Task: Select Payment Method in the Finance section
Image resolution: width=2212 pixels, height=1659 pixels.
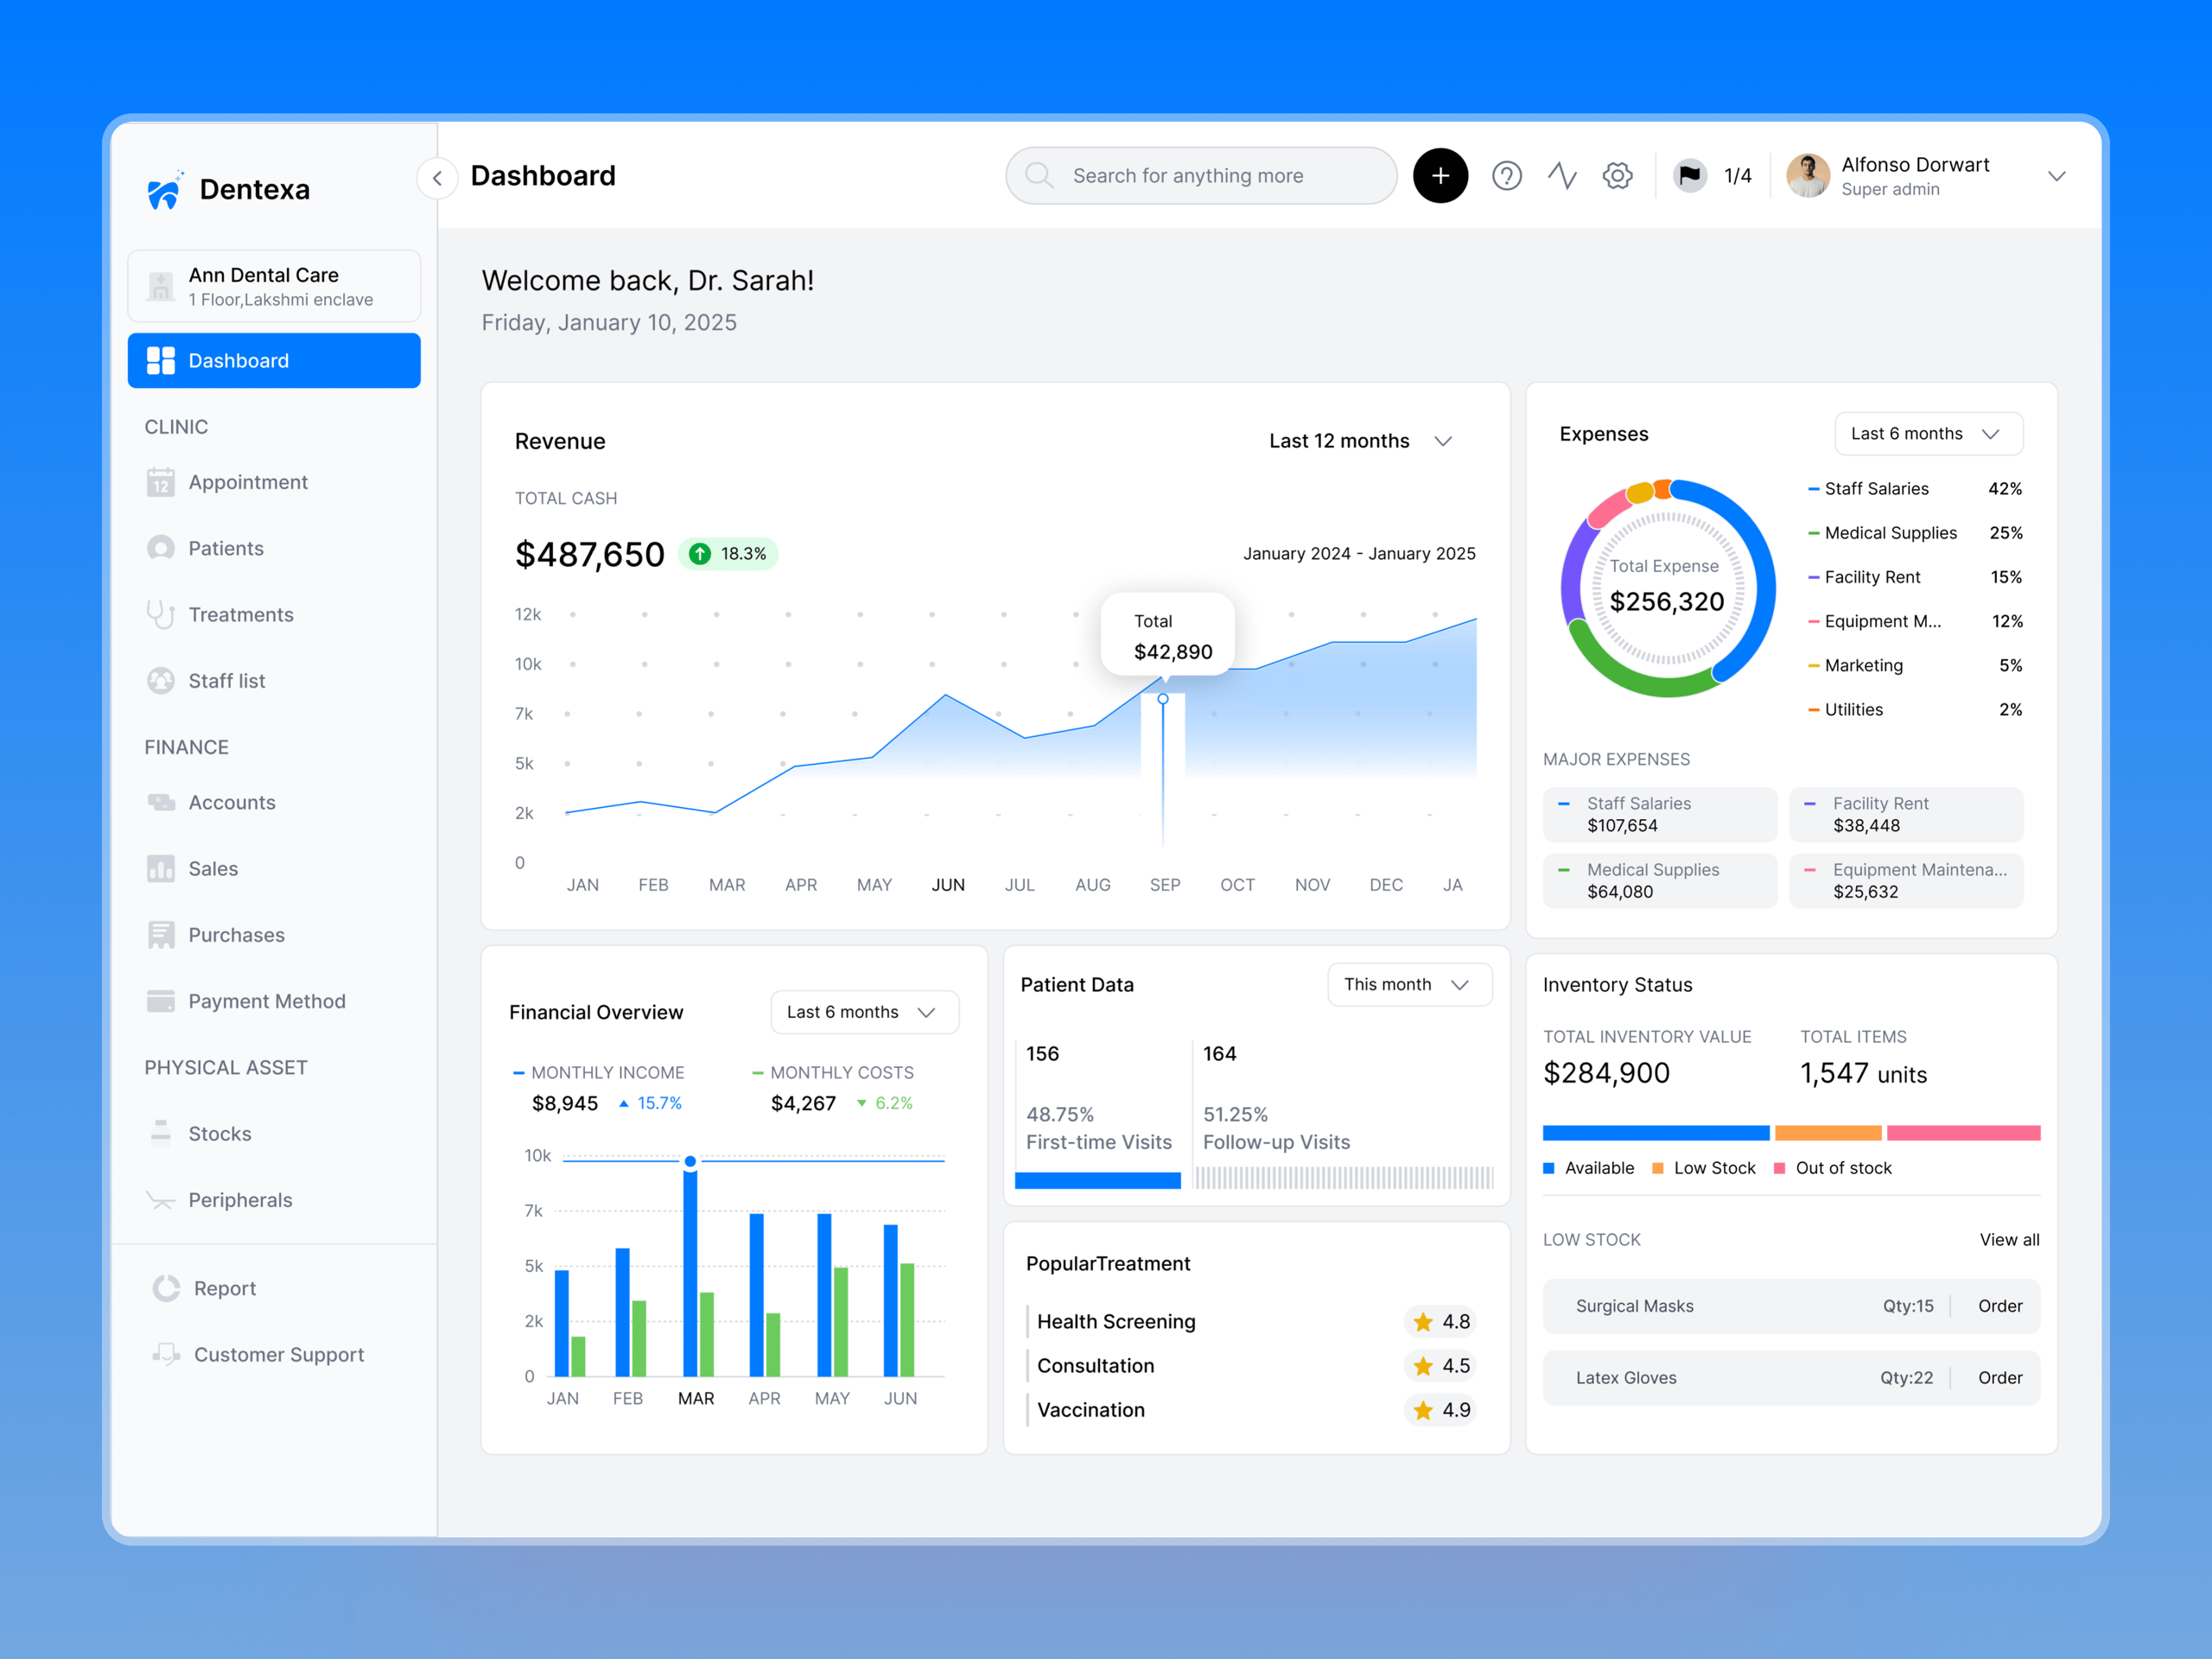Action: point(266,1000)
